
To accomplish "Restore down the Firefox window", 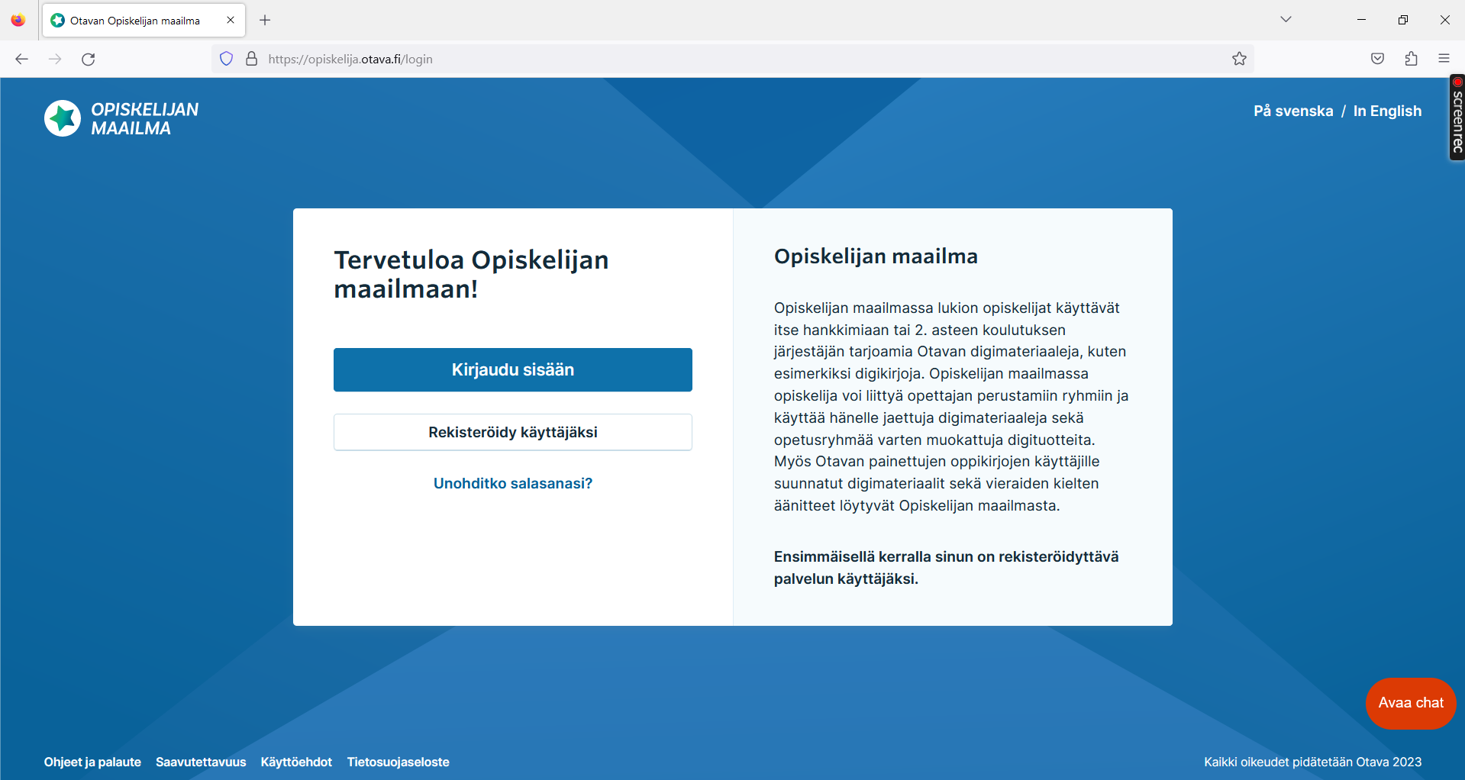I will [x=1403, y=20].
